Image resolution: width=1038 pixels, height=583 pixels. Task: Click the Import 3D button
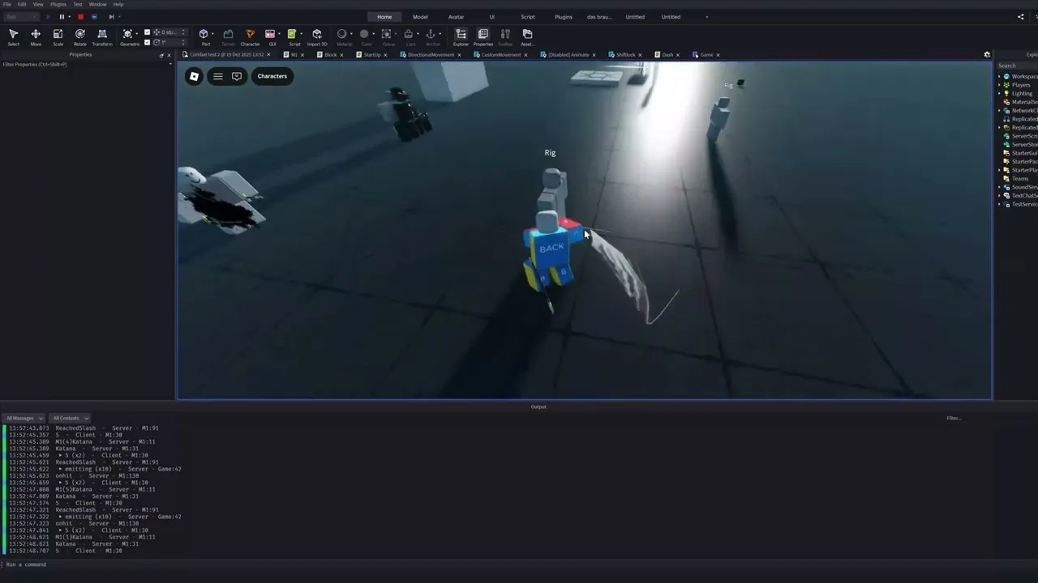pos(317,36)
